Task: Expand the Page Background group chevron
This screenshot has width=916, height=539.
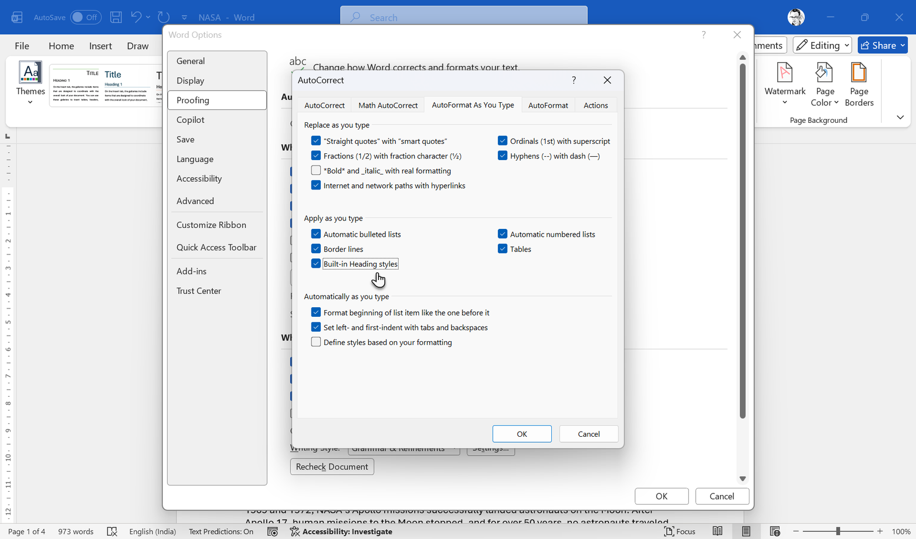Action: [900, 117]
